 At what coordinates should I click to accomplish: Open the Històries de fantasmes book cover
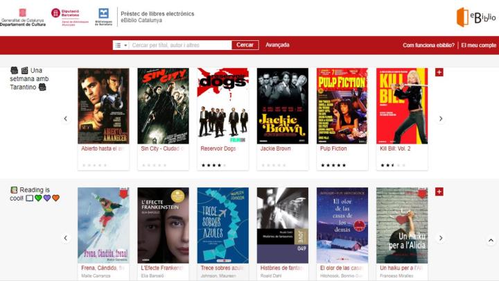(x=283, y=225)
